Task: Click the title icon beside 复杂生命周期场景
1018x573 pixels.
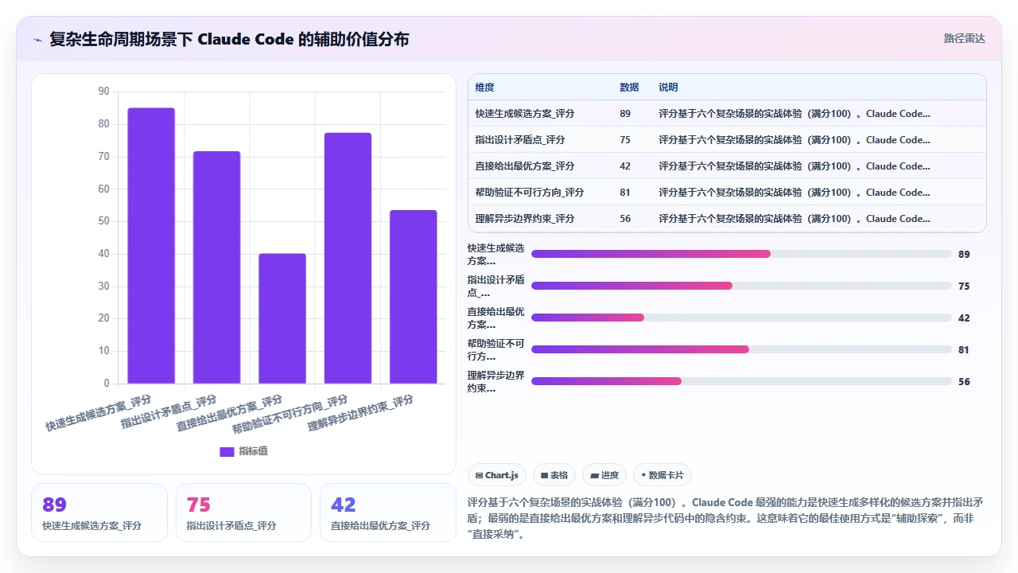Action: 37,39
